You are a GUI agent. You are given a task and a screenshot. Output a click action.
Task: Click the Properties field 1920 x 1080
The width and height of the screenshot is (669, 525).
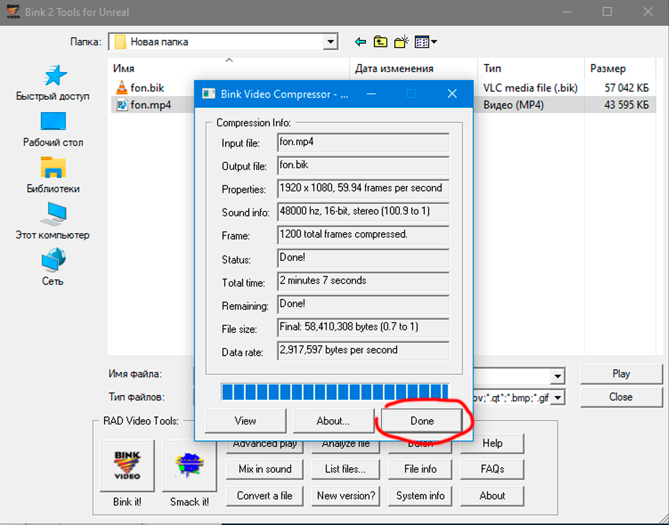(363, 188)
